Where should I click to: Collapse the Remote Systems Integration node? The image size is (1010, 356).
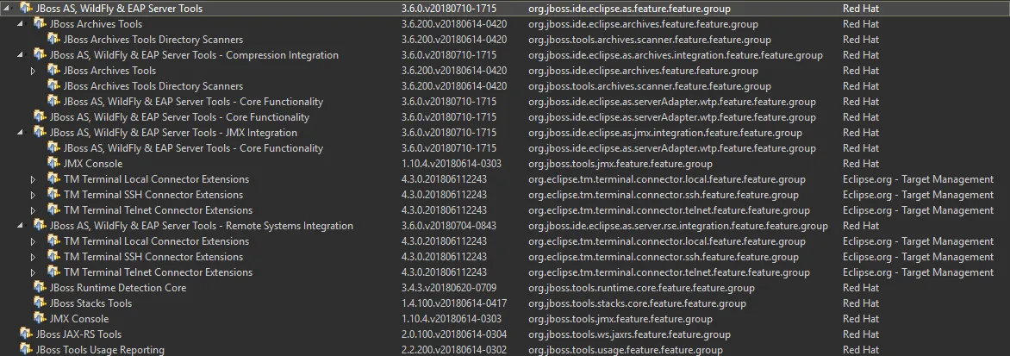pos(20,226)
